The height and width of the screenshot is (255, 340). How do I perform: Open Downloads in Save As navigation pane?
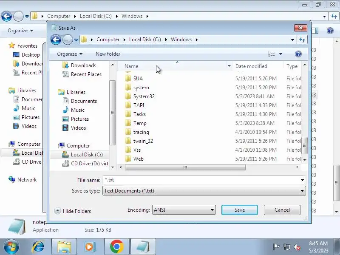click(x=83, y=65)
